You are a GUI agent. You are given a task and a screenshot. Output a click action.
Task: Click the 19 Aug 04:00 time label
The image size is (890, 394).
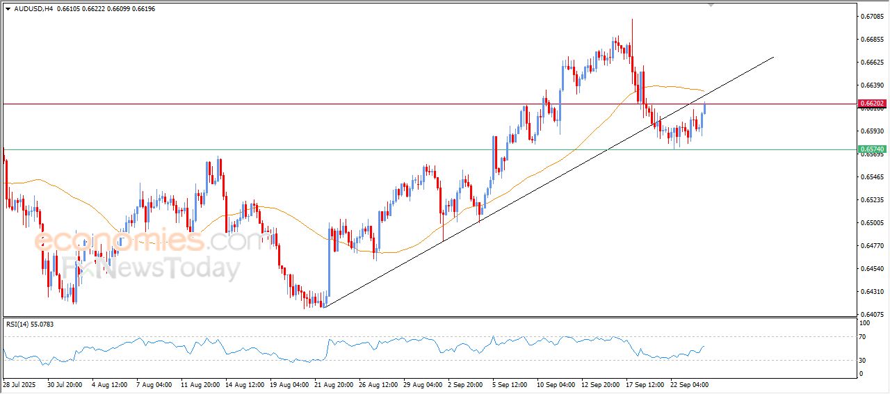tap(288, 384)
